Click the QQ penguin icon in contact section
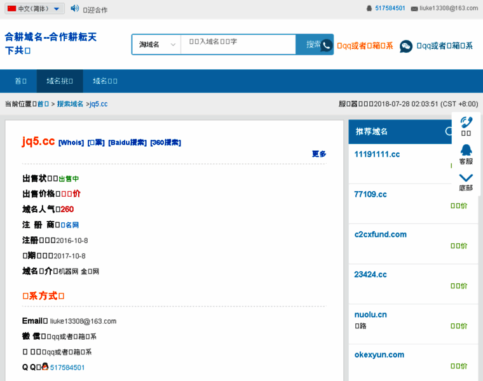Image resolution: width=483 pixels, height=381 pixels. click(45, 366)
